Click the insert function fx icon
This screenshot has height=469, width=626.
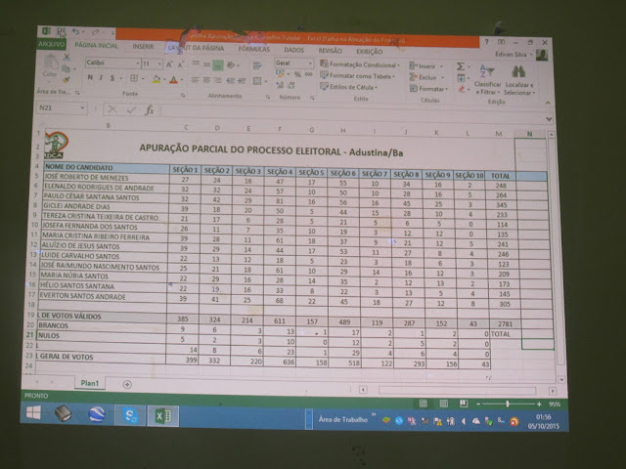(x=150, y=109)
